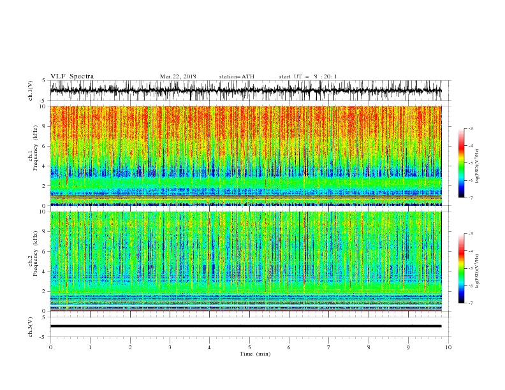Select the "Time (min)" axis title

coord(255,354)
